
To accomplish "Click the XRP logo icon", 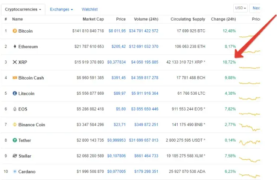I will click(15, 62).
